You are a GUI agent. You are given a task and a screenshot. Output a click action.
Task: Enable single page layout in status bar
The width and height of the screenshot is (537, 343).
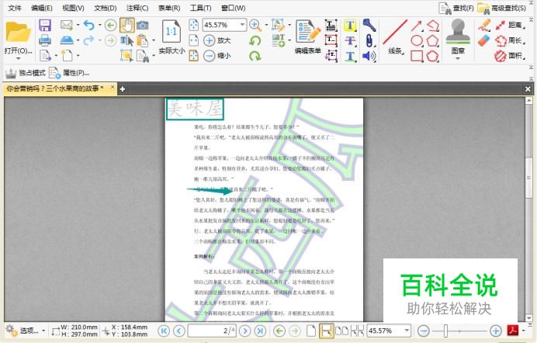click(311, 331)
